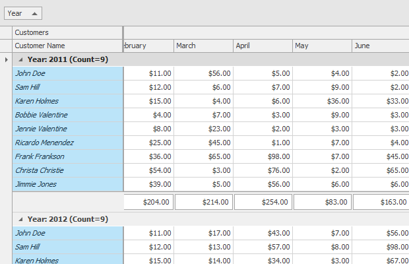Click the March total $214.00 summary cell
This screenshot has width=409, height=264.
pyautogui.click(x=203, y=202)
